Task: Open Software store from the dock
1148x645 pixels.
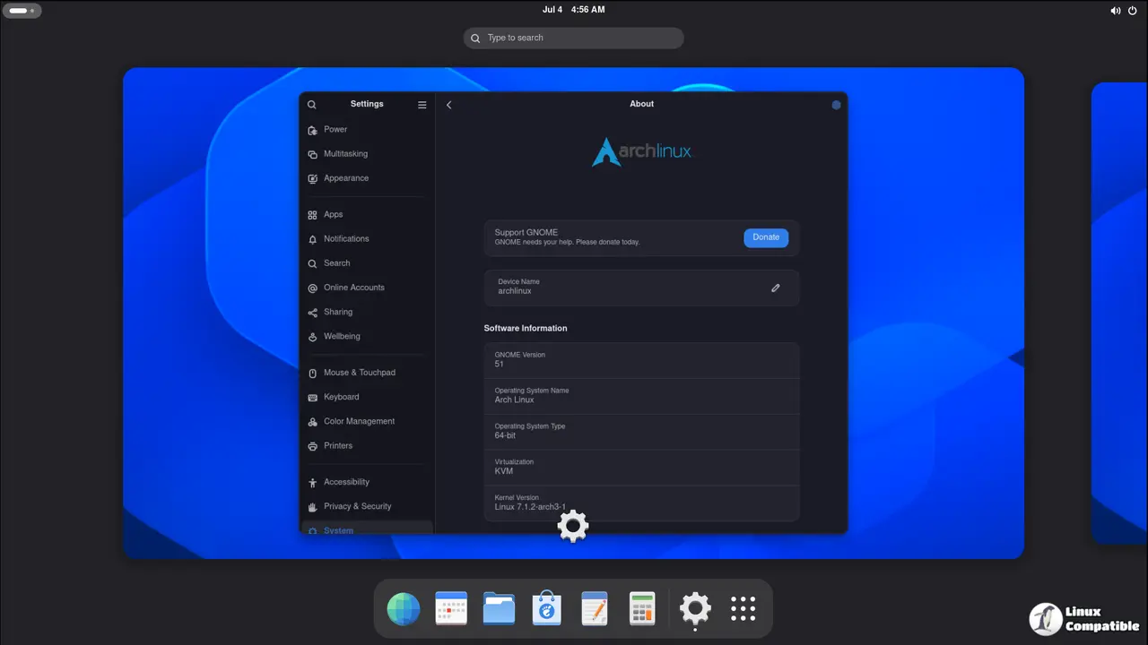Action: click(x=546, y=609)
